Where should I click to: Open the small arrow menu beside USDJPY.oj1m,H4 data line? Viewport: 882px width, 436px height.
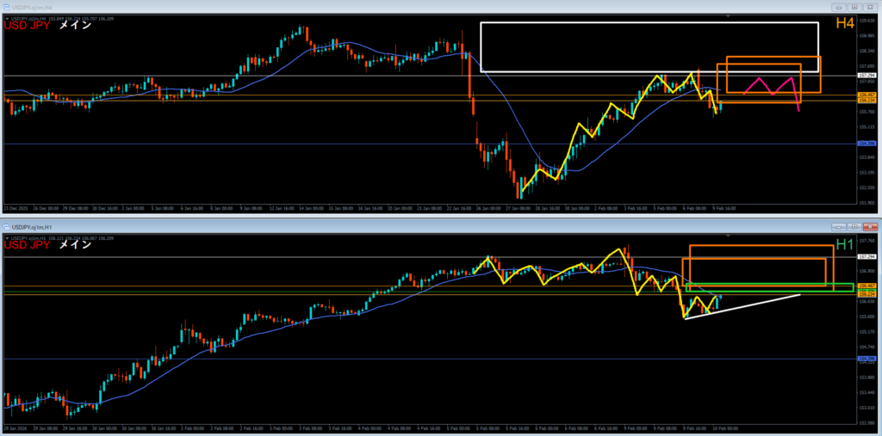click(x=6, y=19)
